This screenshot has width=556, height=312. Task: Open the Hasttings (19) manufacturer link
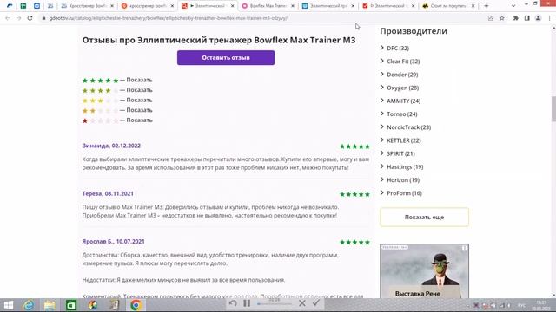coord(405,166)
